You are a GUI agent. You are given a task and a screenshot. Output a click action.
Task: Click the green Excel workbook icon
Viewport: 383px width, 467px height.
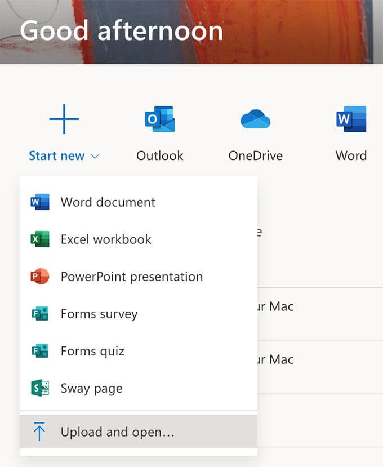click(40, 239)
